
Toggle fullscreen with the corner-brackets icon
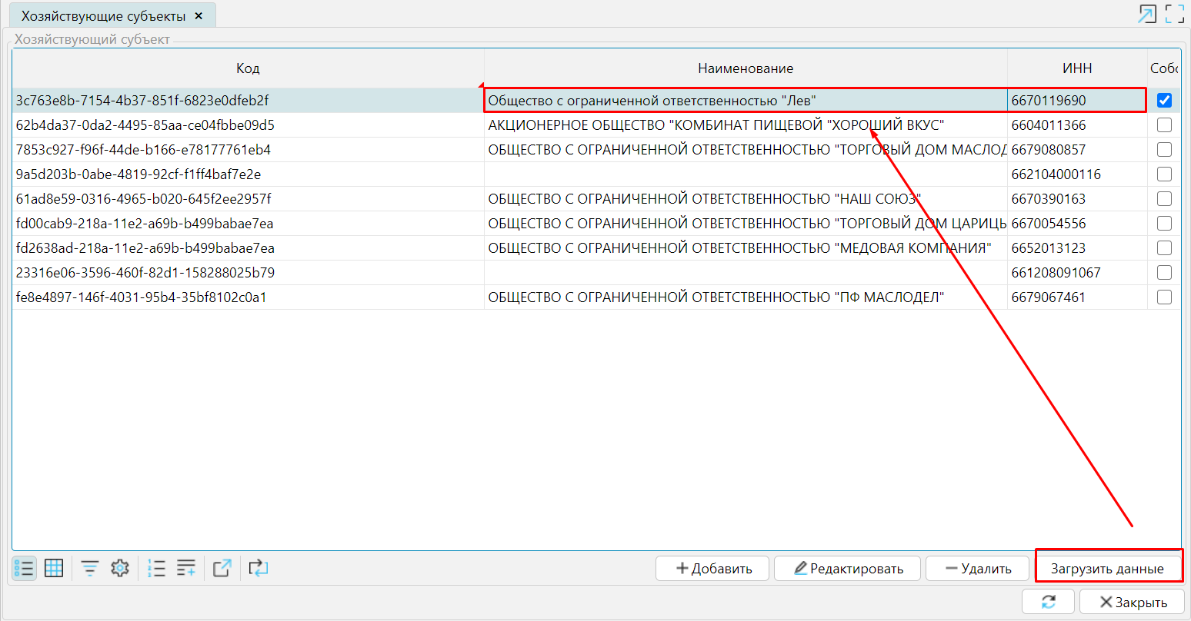coord(1174,14)
